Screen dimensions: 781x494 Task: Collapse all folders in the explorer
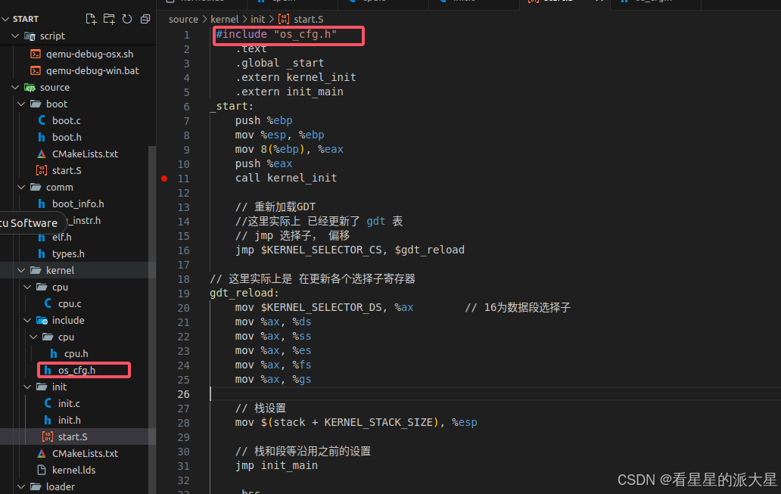(x=145, y=17)
